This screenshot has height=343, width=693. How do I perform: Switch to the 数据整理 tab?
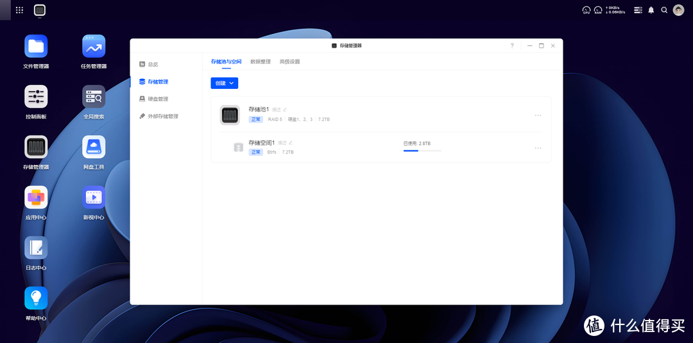point(261,61)
